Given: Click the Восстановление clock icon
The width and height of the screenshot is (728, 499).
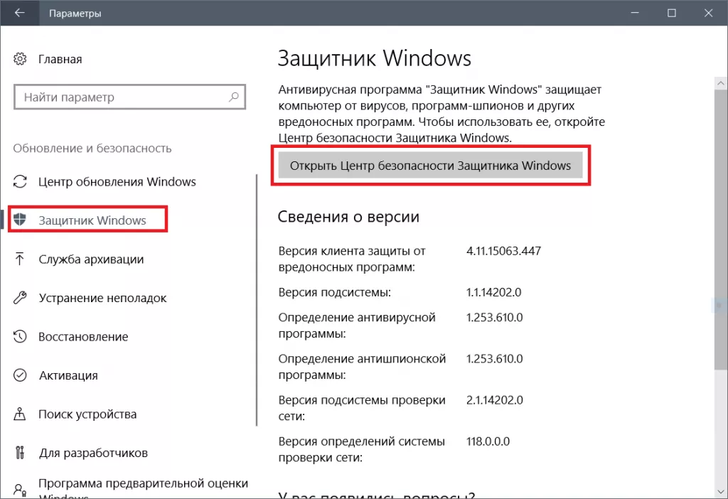Looking at the screenshot, I should click(x=18, y=336).
